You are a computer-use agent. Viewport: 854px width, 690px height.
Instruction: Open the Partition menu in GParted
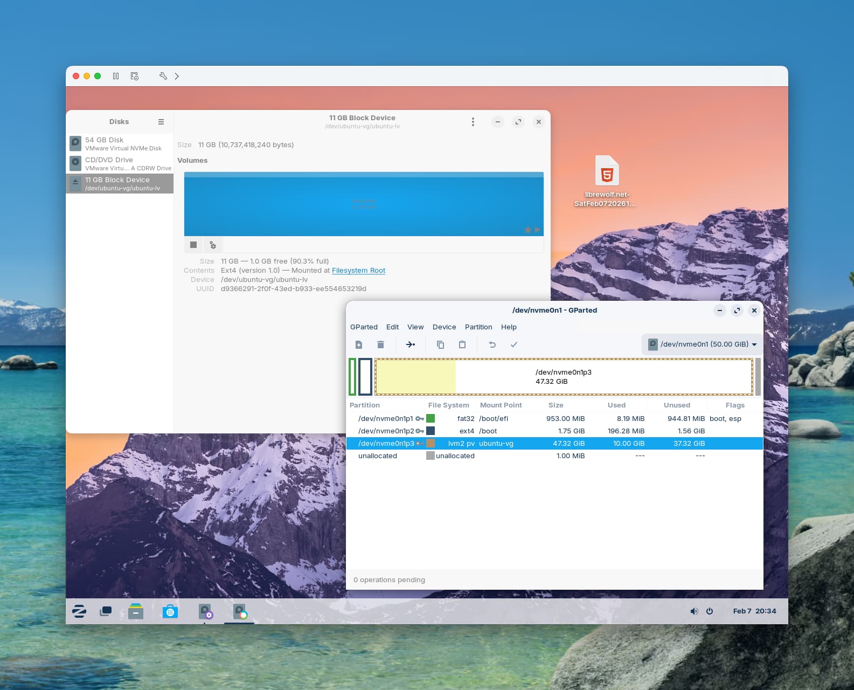pyautogui.click(x=478, y=327)
